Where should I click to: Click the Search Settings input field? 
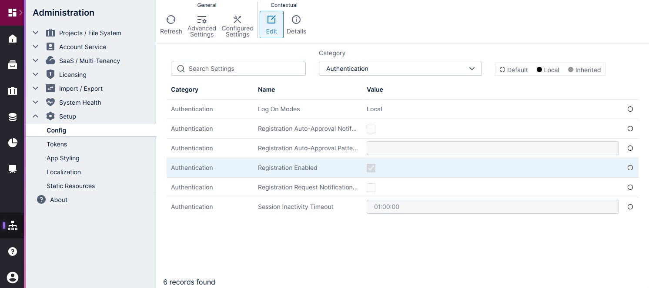[x=238, y=69]
